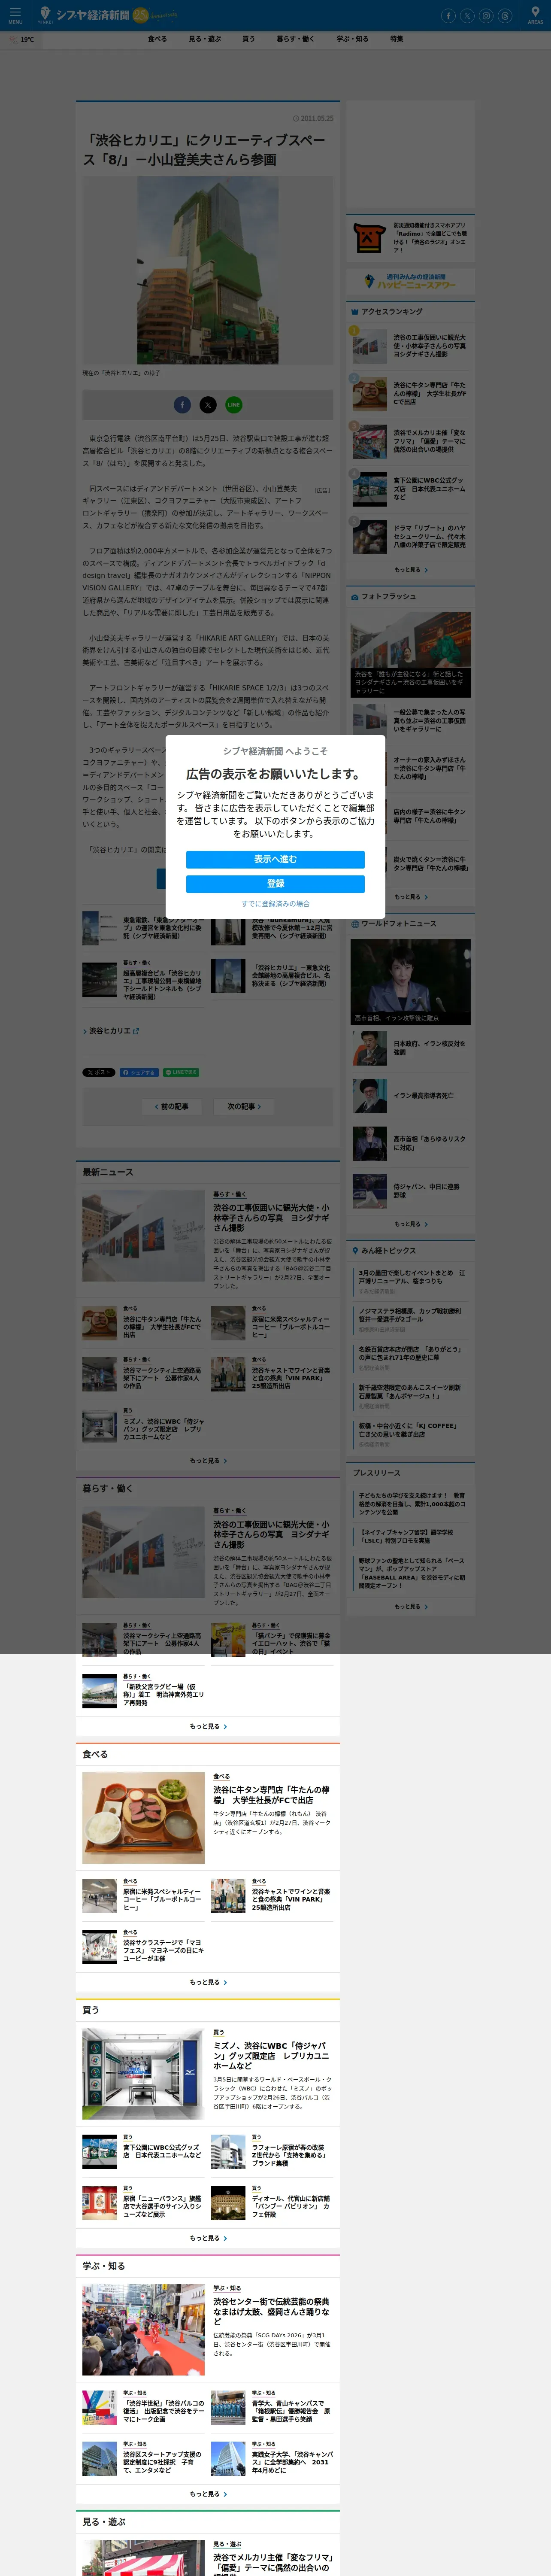
Task: Open the ranking #3 メルカリ 変なフリマ article
Action: pos(410,441)
